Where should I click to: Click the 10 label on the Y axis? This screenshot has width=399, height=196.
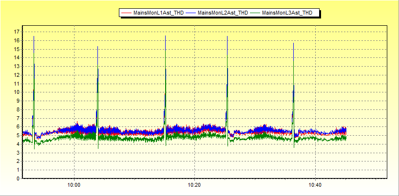click(17, 92)
